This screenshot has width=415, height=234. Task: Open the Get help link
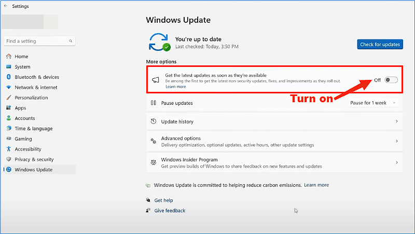(163, 200)
